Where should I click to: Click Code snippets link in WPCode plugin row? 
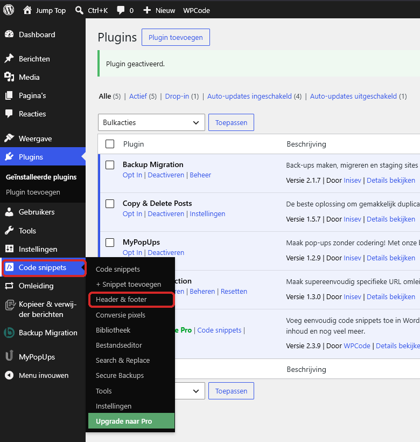(219, 330)
